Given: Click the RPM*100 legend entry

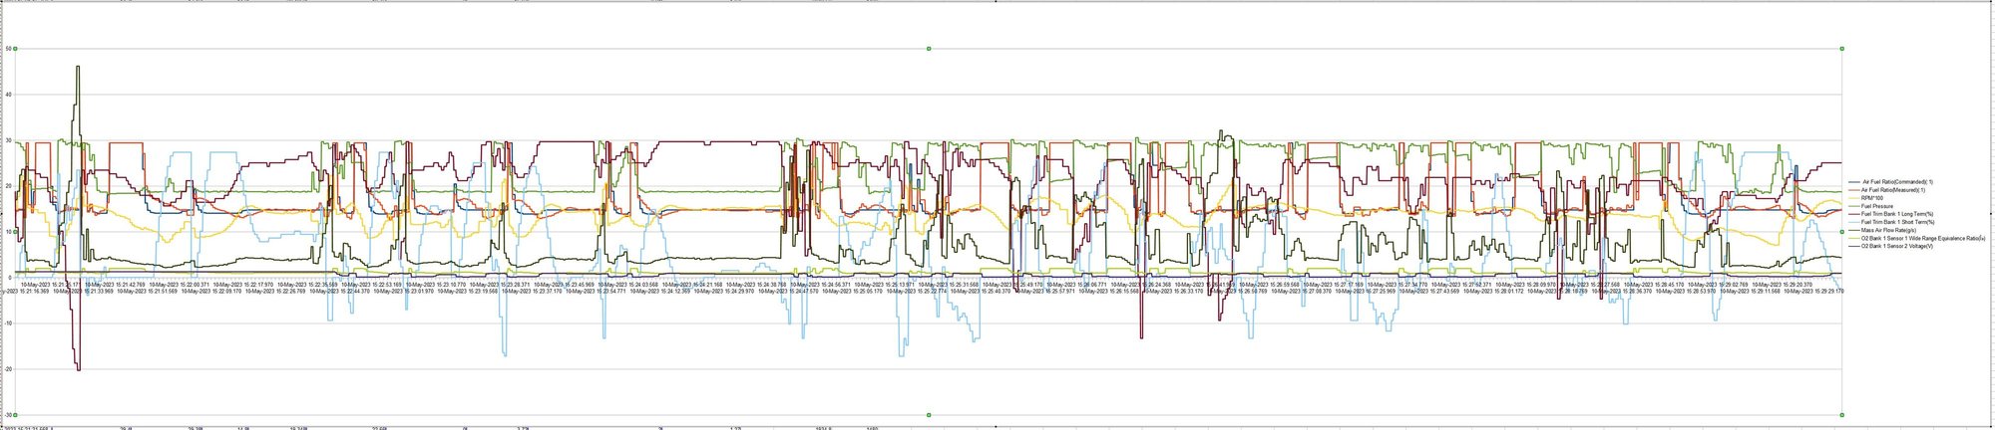Looking at the screenshot, I should (x=1876, y=197).
